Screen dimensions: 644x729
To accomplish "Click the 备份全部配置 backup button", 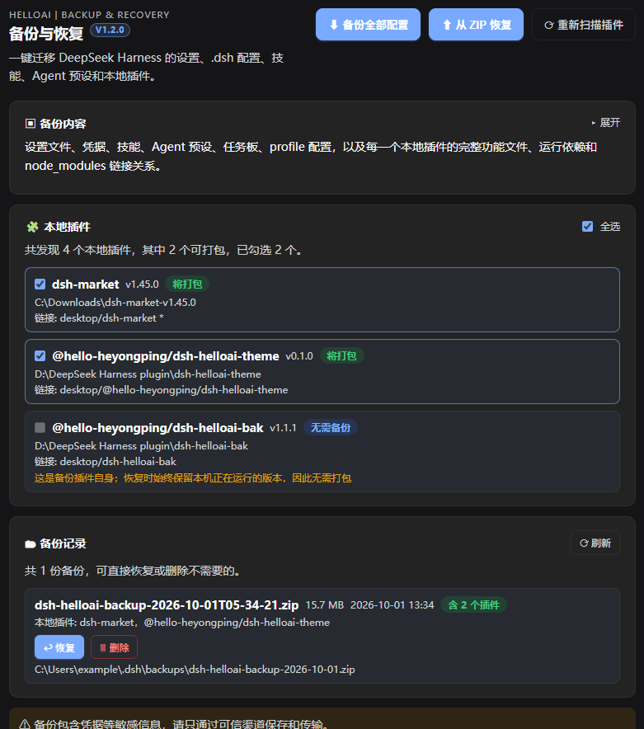I will [x=368, y=25].
